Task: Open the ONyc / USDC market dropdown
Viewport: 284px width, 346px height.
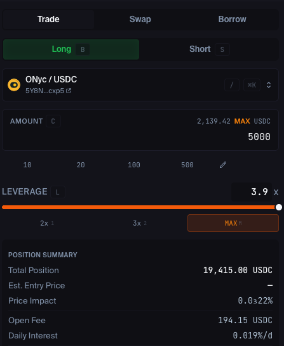Action: point(140,85)
